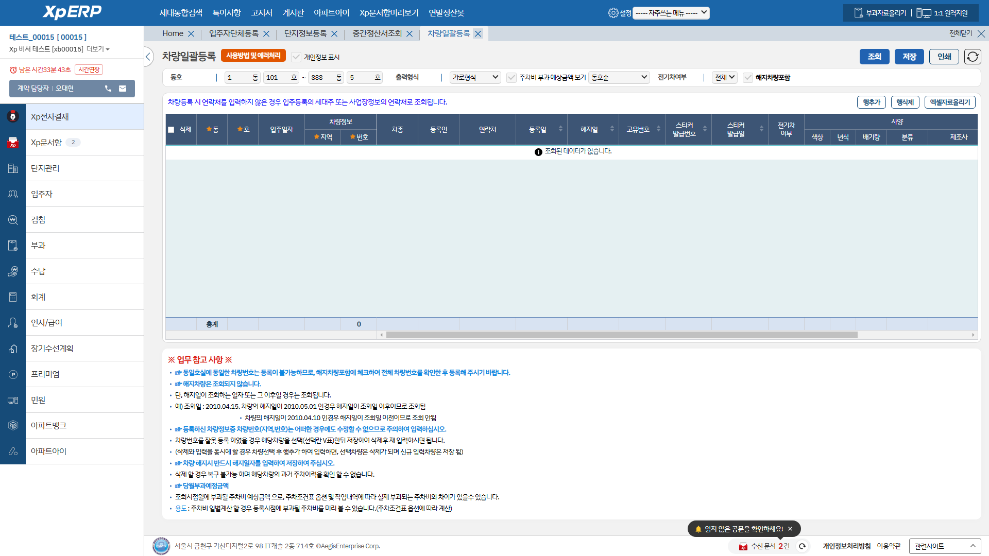Open the 동호순 sorting dropdown
Image resolution: width=989 pixels, height=556 pixels.
619,77
